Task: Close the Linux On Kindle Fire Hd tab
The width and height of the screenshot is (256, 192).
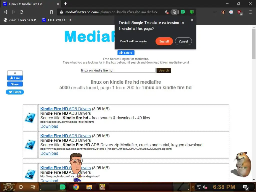Action: pos(58,4)
